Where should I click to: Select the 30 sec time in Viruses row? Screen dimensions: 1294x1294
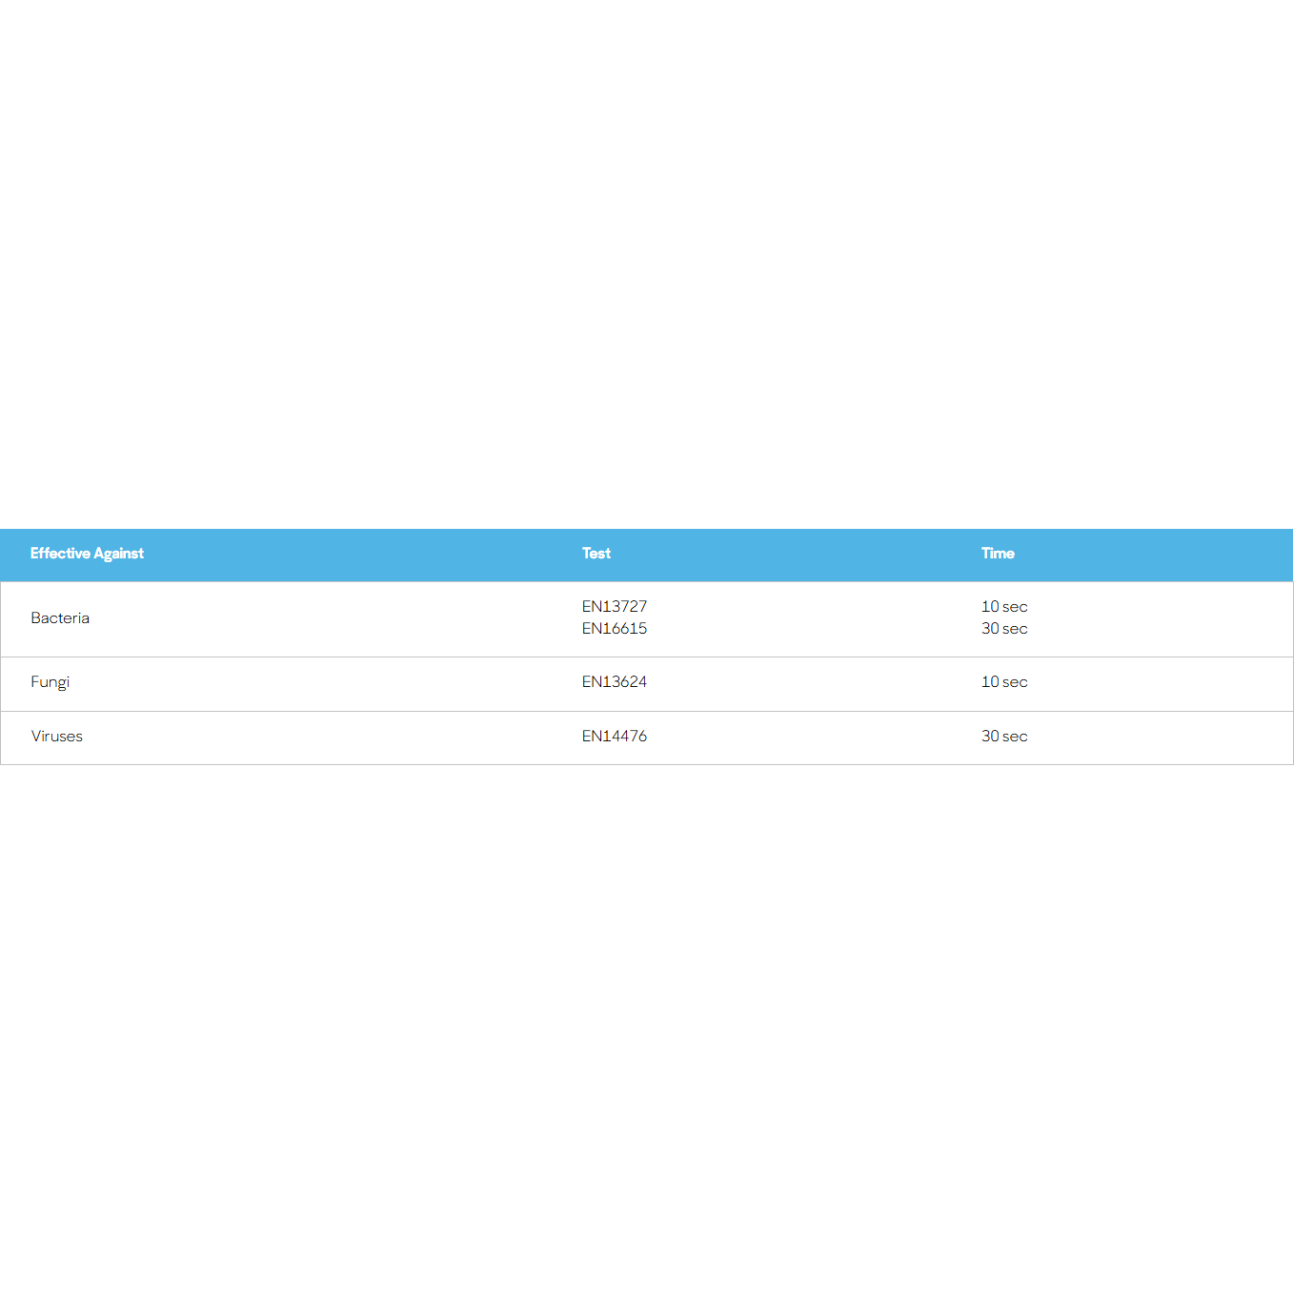click(1004, 737)
